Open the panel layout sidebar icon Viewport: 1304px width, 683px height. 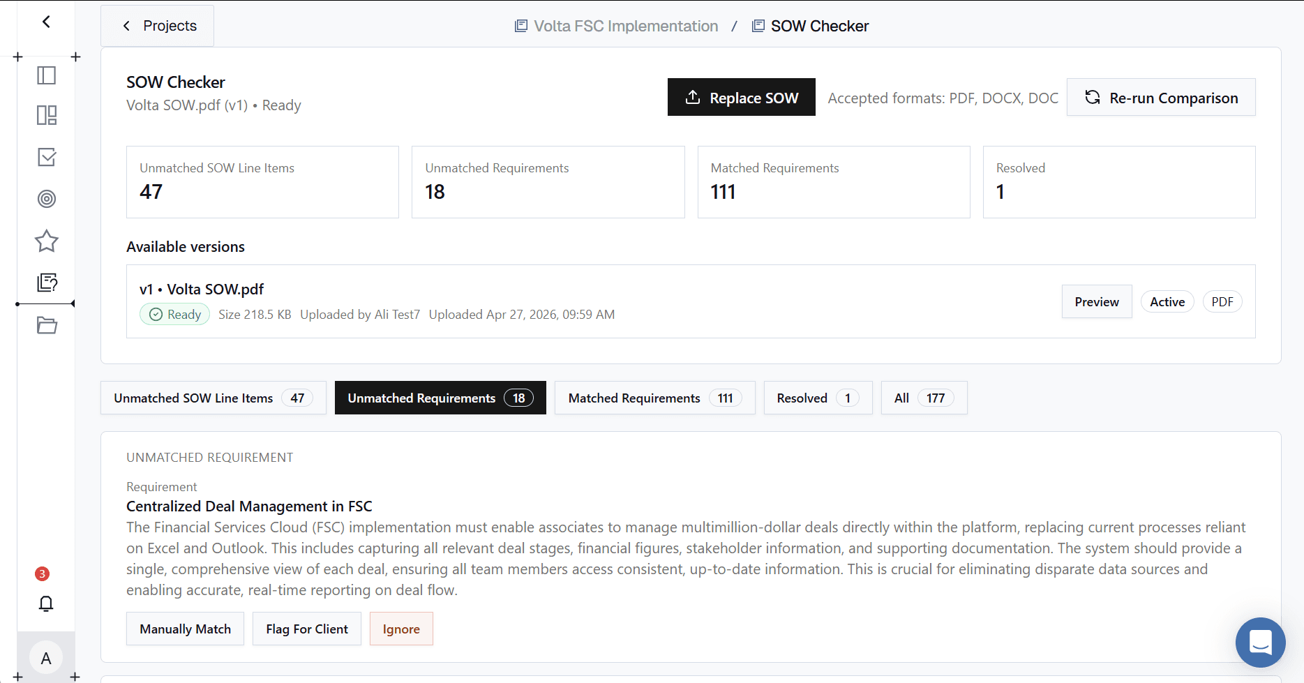click(46, 75)
